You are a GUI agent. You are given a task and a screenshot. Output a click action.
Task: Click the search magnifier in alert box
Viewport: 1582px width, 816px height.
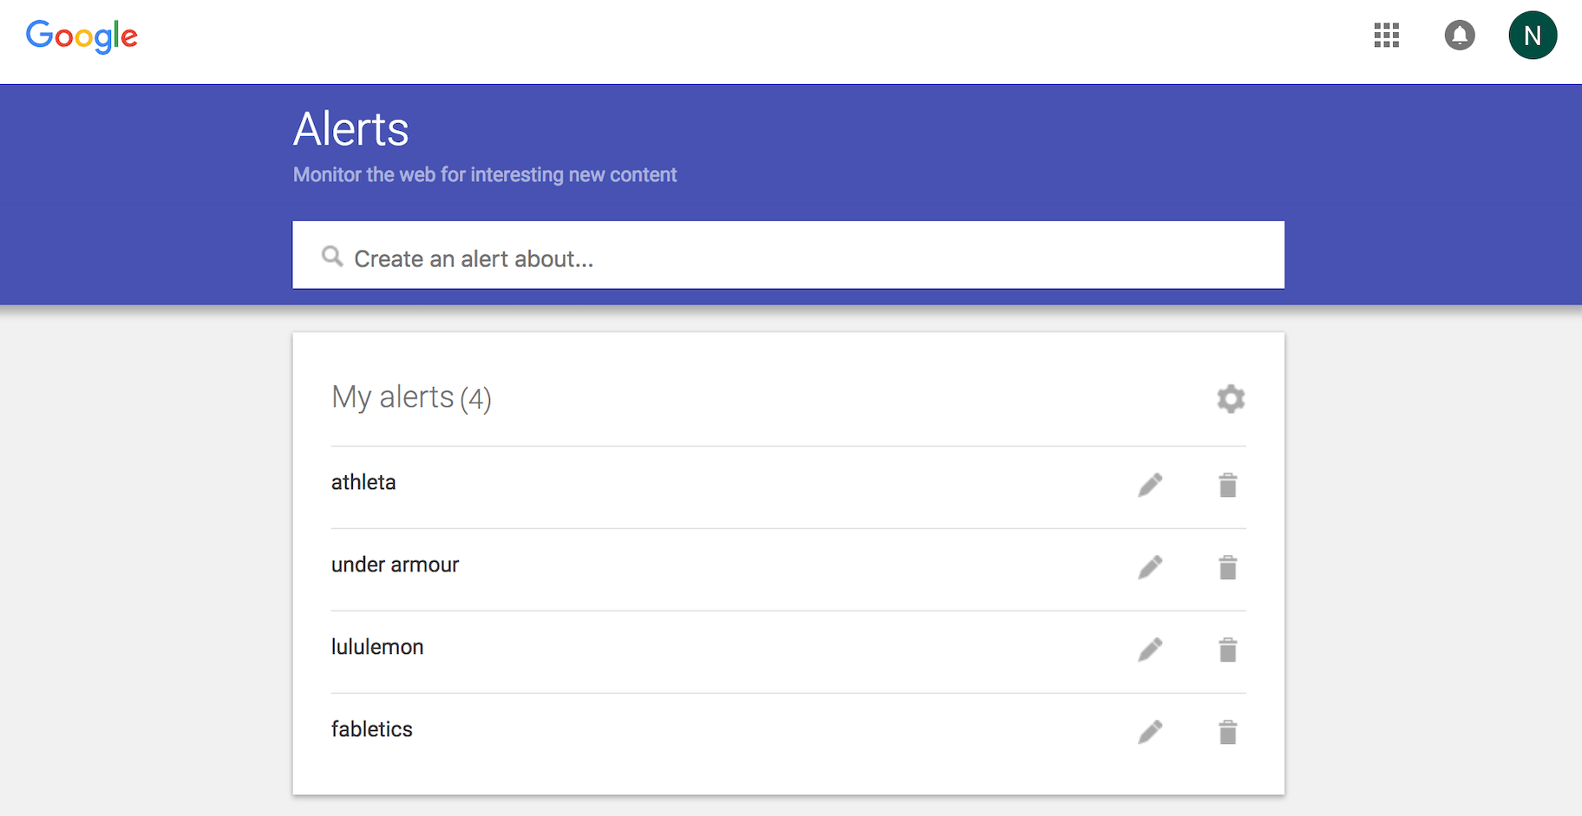click(x=332, y=257)
